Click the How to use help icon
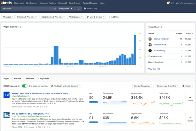Screen dimensions: 196x131 click(85, 9)
